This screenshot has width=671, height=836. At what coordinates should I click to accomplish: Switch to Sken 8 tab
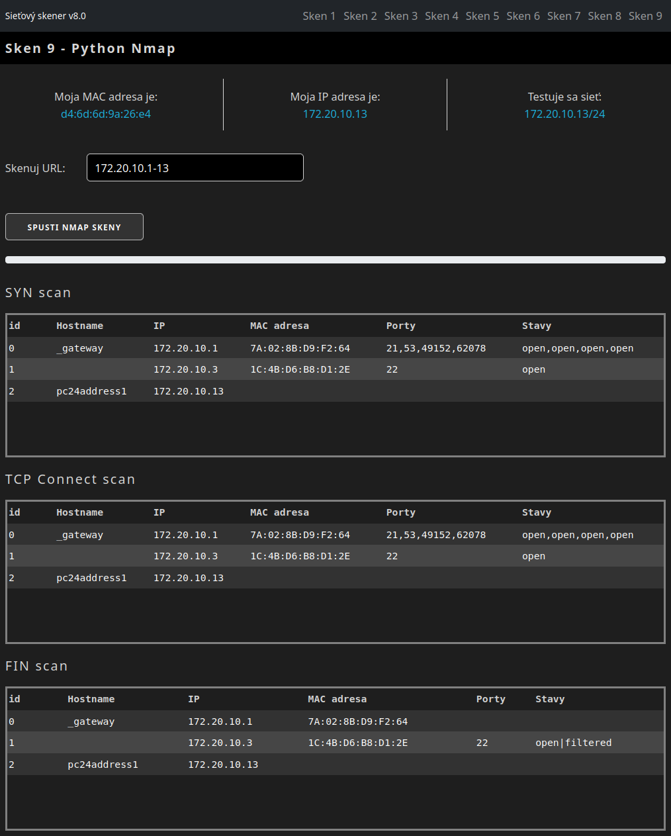coord(604,16)
